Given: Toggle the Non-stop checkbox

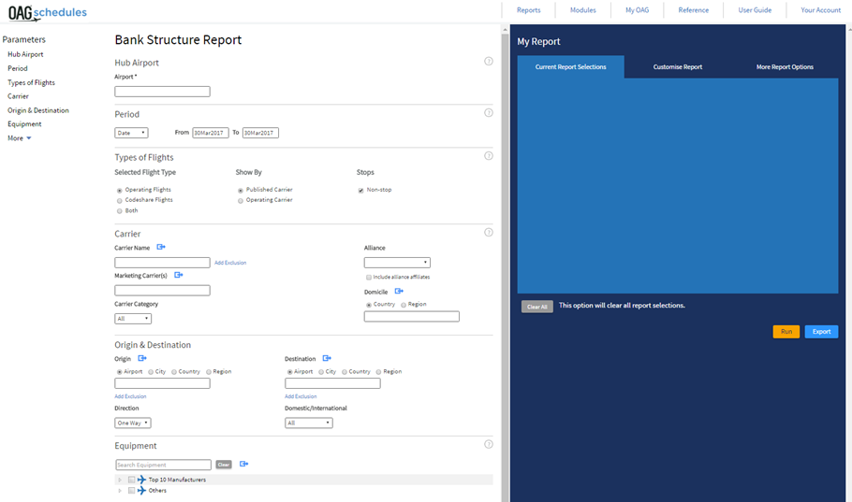Looking at the screenshot, I should click(x=360, y=191).
